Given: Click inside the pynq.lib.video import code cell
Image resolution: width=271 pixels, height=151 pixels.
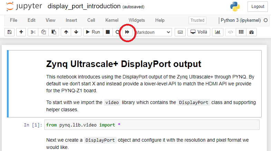Looking at the screenshot, I should (x=152, y=125).
